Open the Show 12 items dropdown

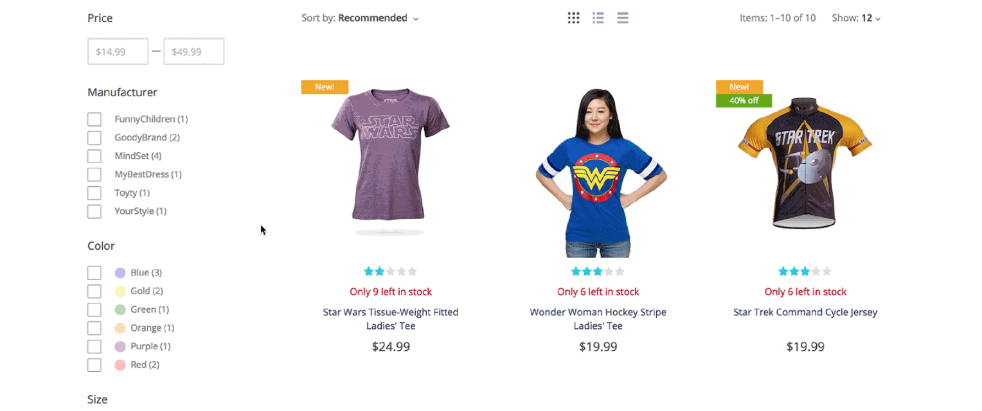point(856,18)
